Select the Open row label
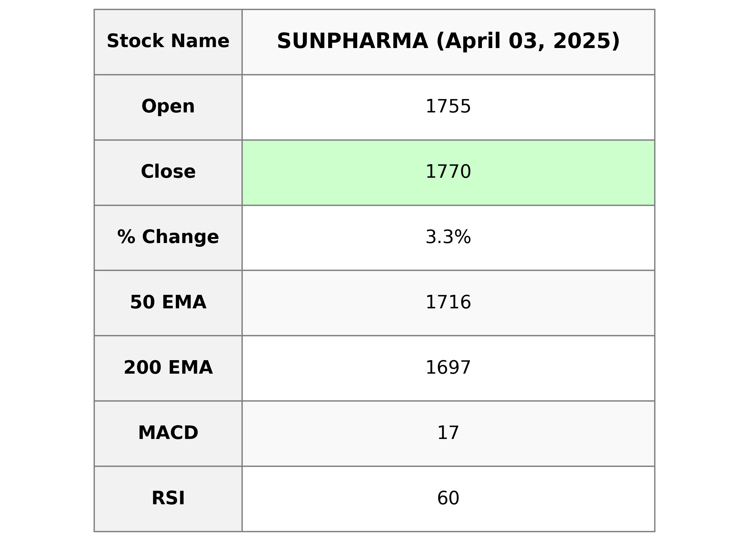 [168, 107]
